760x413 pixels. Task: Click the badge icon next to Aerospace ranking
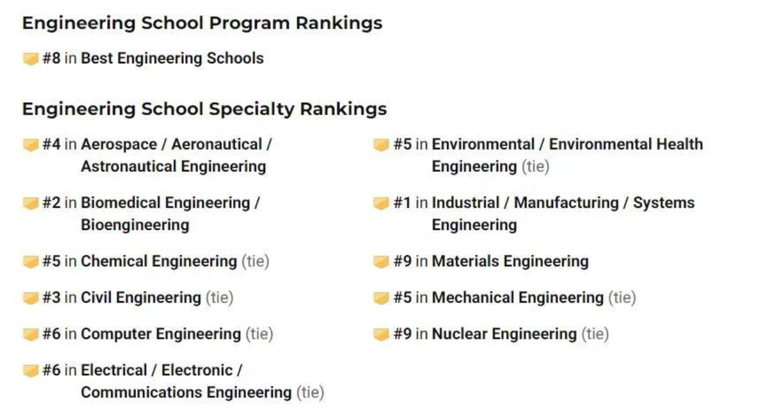click(31, 145)
